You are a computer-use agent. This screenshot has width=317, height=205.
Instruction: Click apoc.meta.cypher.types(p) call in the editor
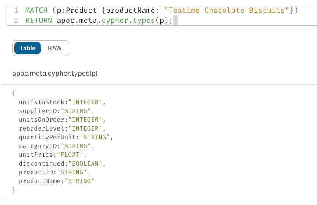(x=114, y=21)
